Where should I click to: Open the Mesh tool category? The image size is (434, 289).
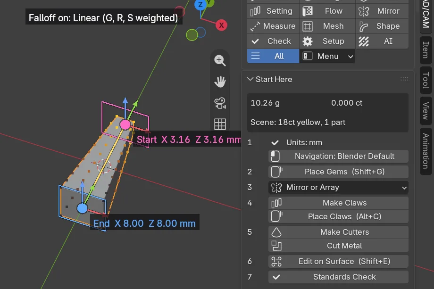327,26
